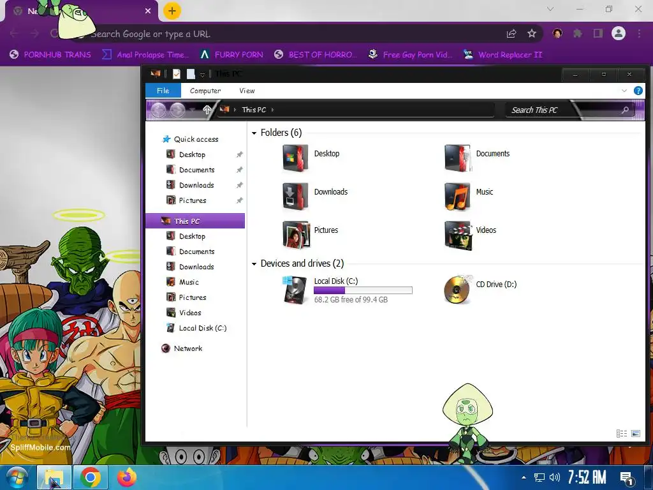
Task: Switch to details view icon in Explorer
Action: pos(621,433)
